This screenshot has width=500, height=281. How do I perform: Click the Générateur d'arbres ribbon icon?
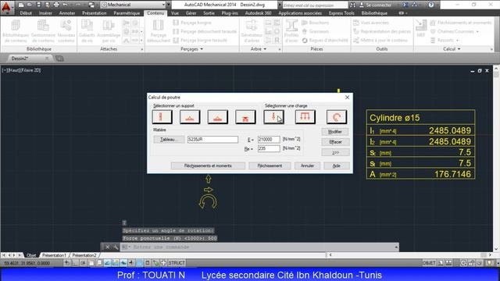coord(252,31)
